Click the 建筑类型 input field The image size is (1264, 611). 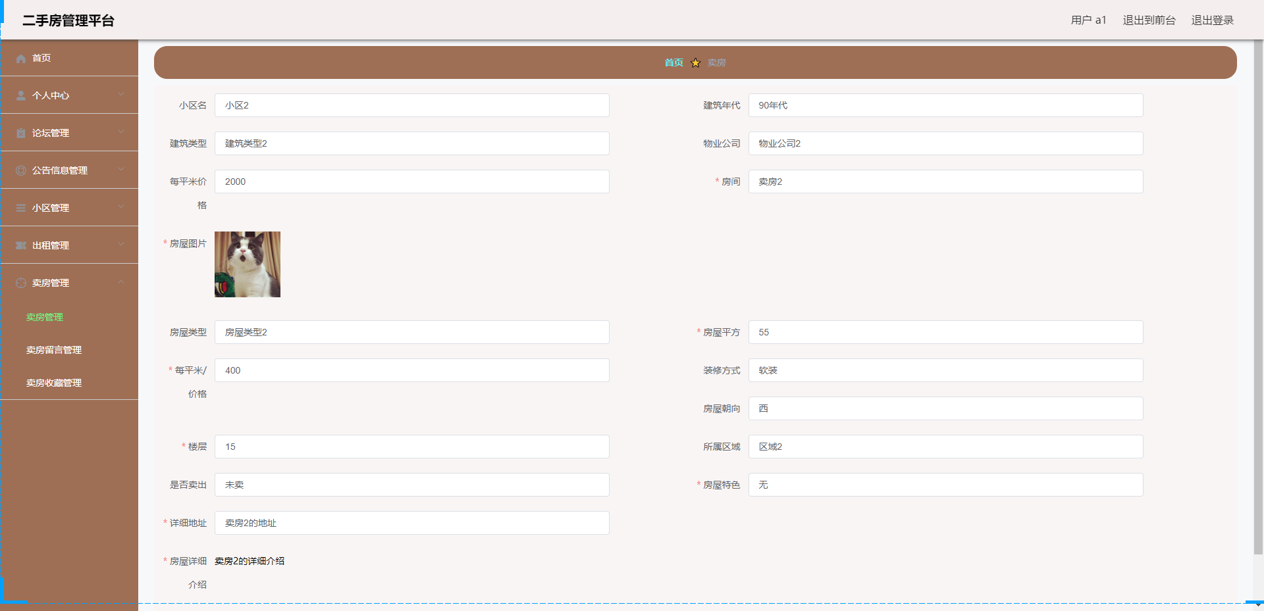(x=412, y=143)
